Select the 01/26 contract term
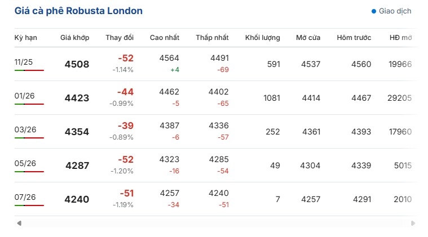Image resolution: width=428 pixels, height=237 pixels. 25,96
